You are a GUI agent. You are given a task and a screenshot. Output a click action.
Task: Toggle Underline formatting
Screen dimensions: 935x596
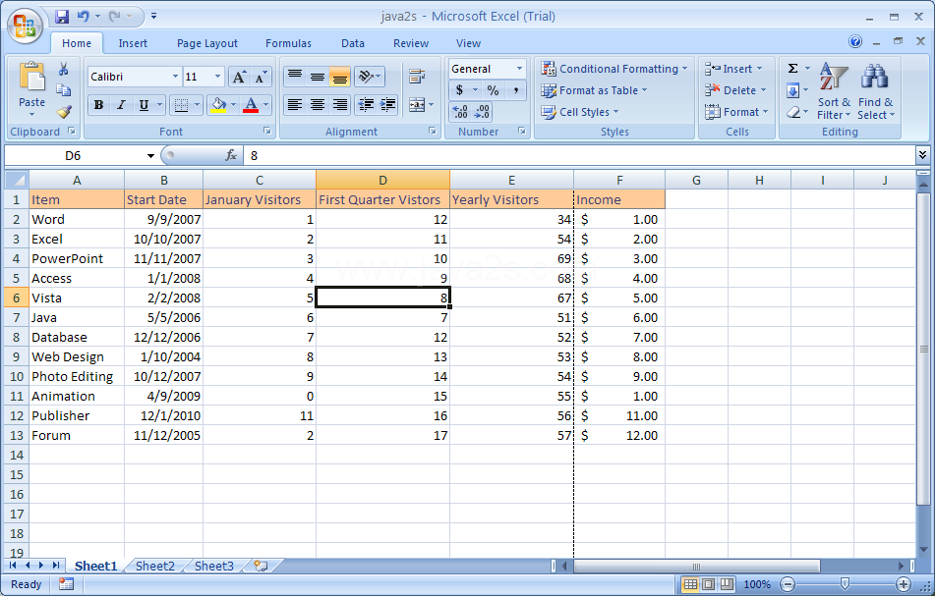(x=144, y=105)
